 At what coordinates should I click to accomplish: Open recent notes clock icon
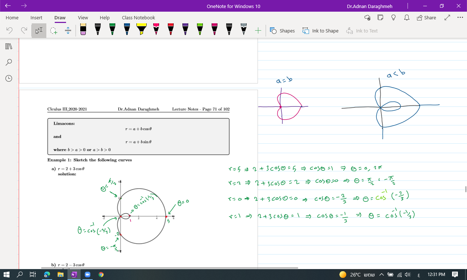(x=9, y=78)
